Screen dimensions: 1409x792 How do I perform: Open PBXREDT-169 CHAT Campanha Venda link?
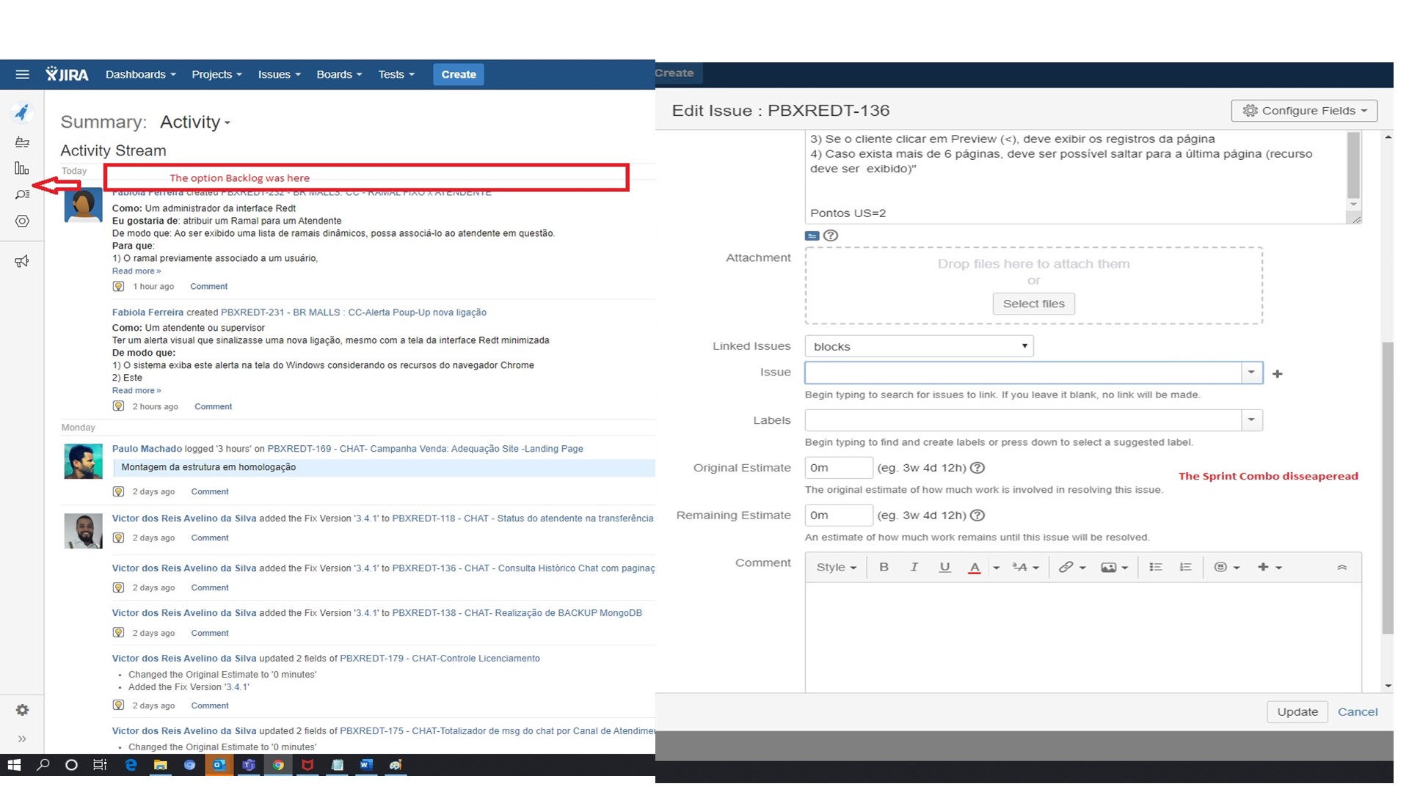point(425,449)
